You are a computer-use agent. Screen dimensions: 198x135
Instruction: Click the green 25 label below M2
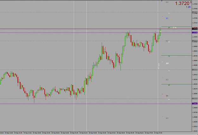coord(169,85)
